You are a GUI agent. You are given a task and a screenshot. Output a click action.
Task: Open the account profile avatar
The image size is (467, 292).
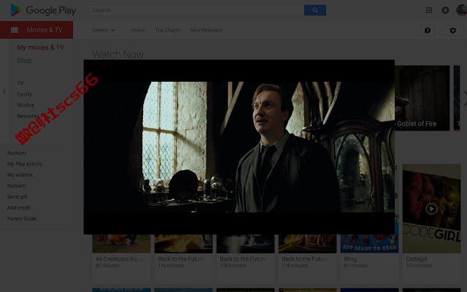[x=461, y=10]
